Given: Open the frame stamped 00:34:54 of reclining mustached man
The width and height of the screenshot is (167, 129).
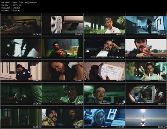Looking at the screenshot, I should [104, 48].
